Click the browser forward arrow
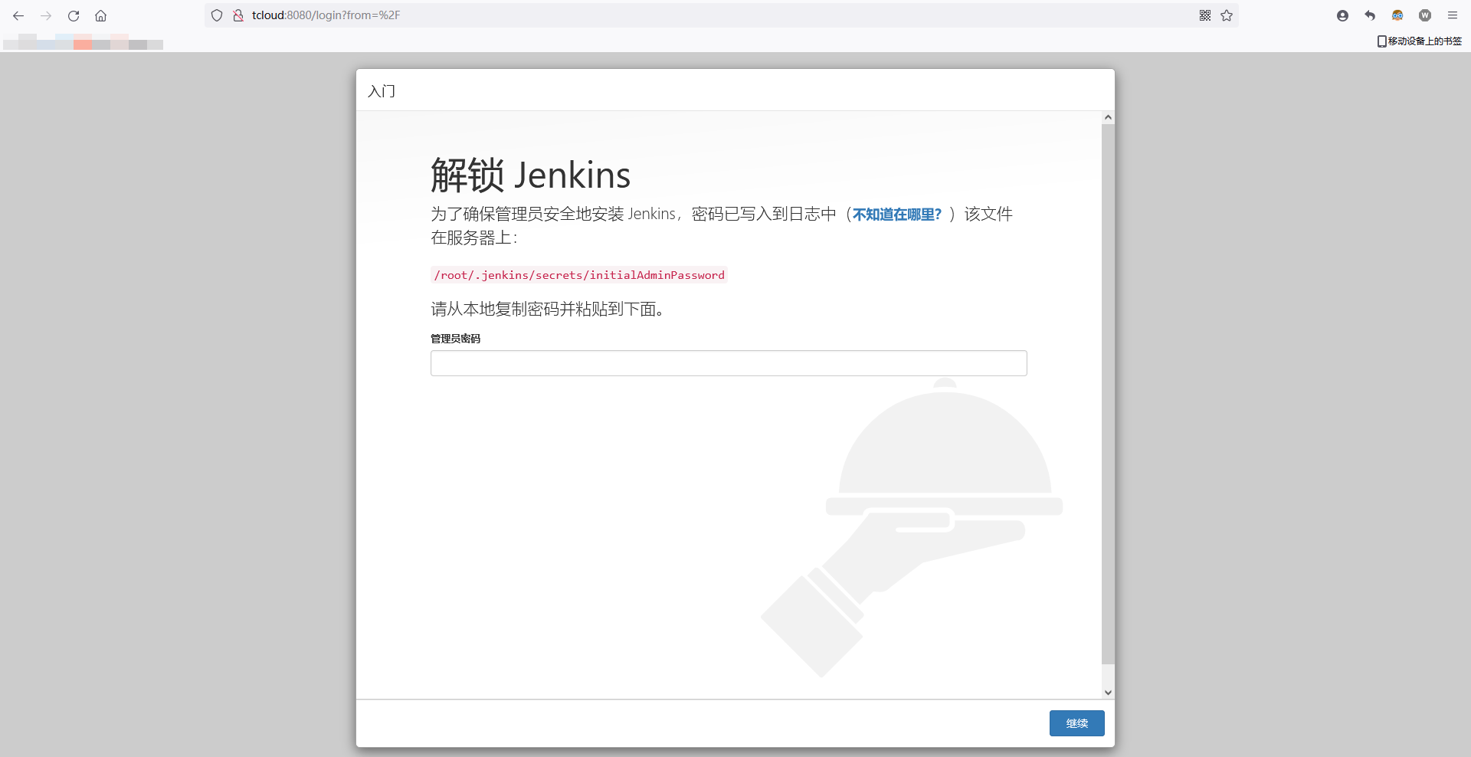Screen dimensions: 1471x757 pos(46,15)
